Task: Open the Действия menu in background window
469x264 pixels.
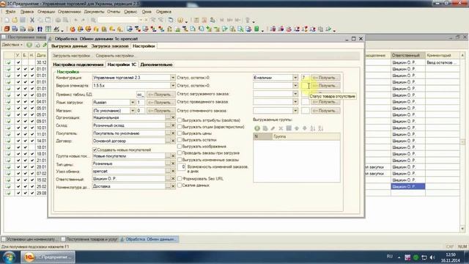Action: pos(12,45)
